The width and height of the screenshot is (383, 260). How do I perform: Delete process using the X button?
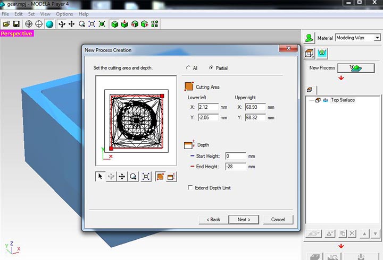coord(352,233)
